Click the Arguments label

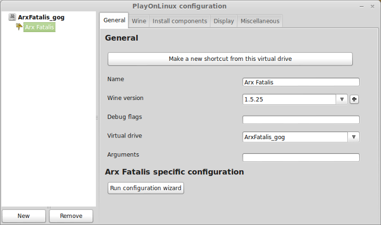[123, 155]
